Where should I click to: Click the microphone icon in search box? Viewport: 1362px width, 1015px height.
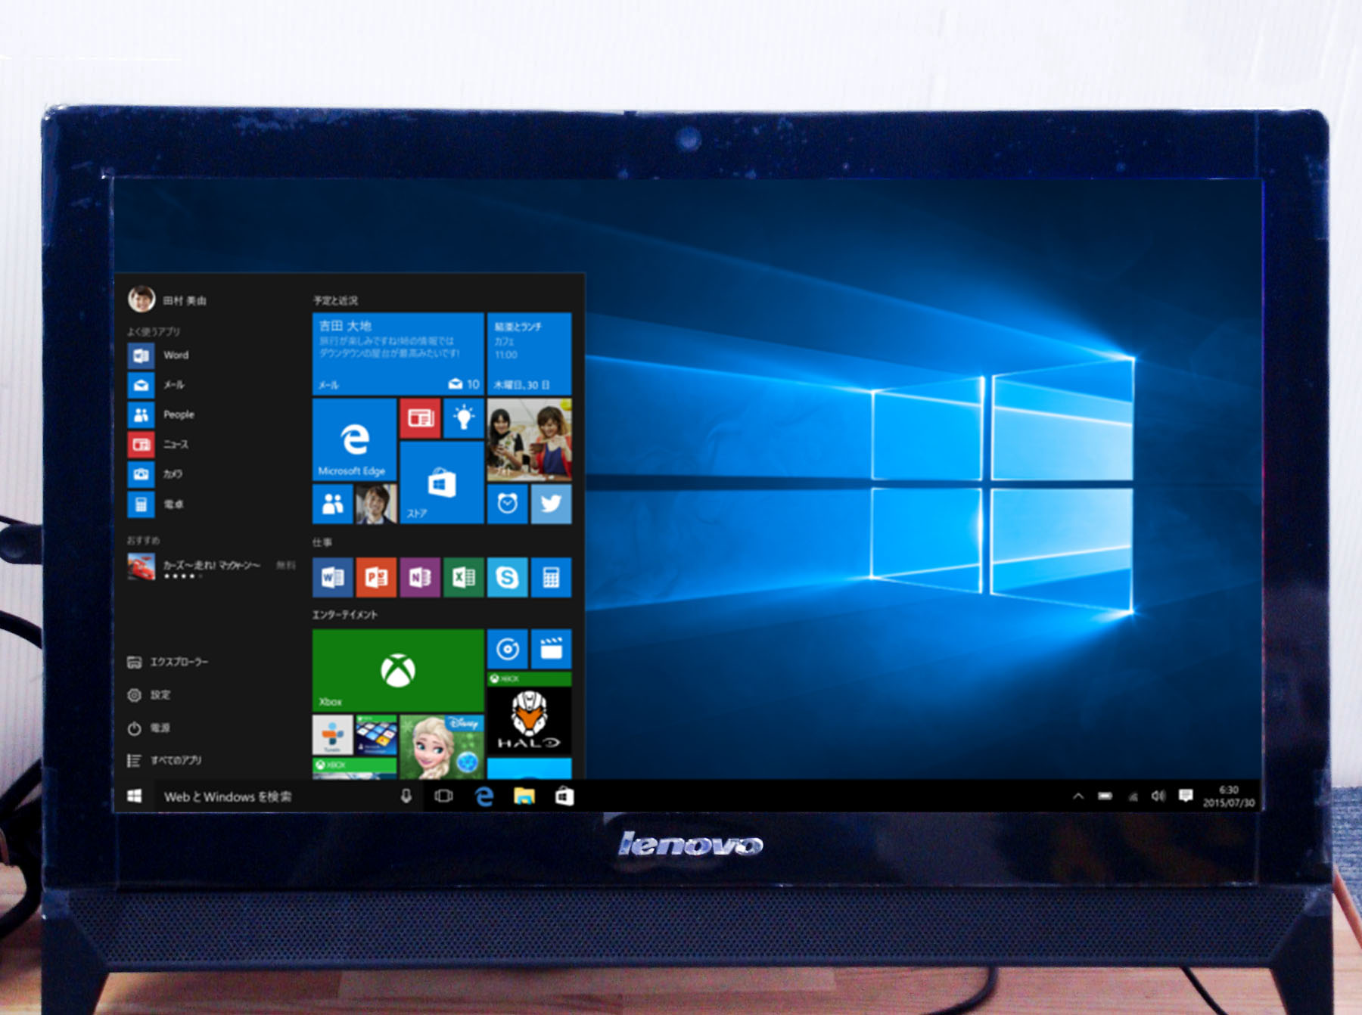point(406,796)
